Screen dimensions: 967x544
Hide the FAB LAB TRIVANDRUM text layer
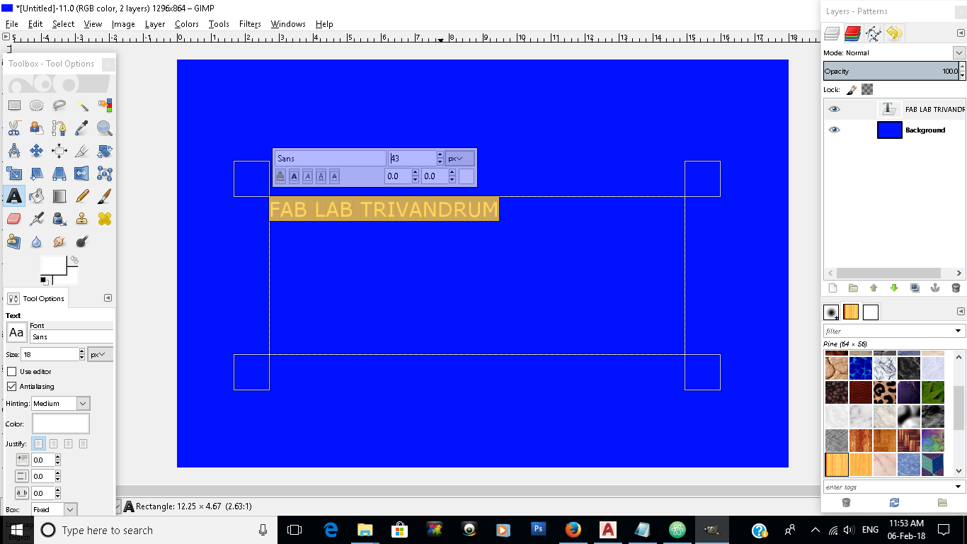[835, 109]
